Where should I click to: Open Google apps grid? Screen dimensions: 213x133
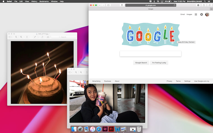196,14
